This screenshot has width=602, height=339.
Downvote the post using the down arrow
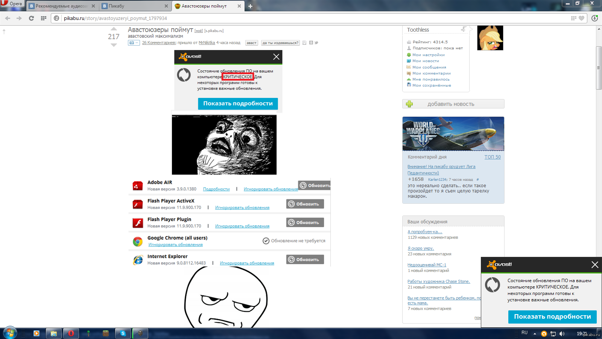pyautogui.click(x=114, y=45)
